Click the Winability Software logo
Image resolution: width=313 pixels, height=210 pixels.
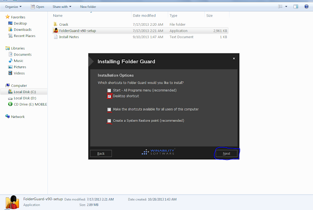[x=158, y=152]
